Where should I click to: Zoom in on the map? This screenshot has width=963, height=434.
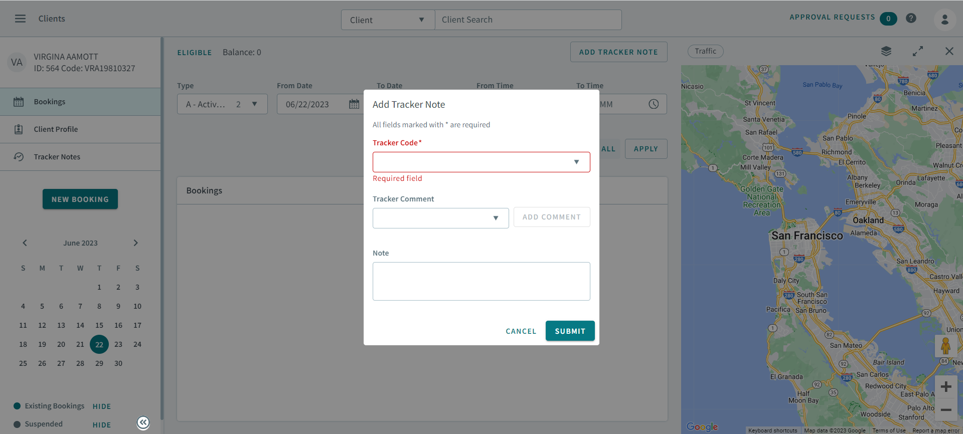click(946, 387)
